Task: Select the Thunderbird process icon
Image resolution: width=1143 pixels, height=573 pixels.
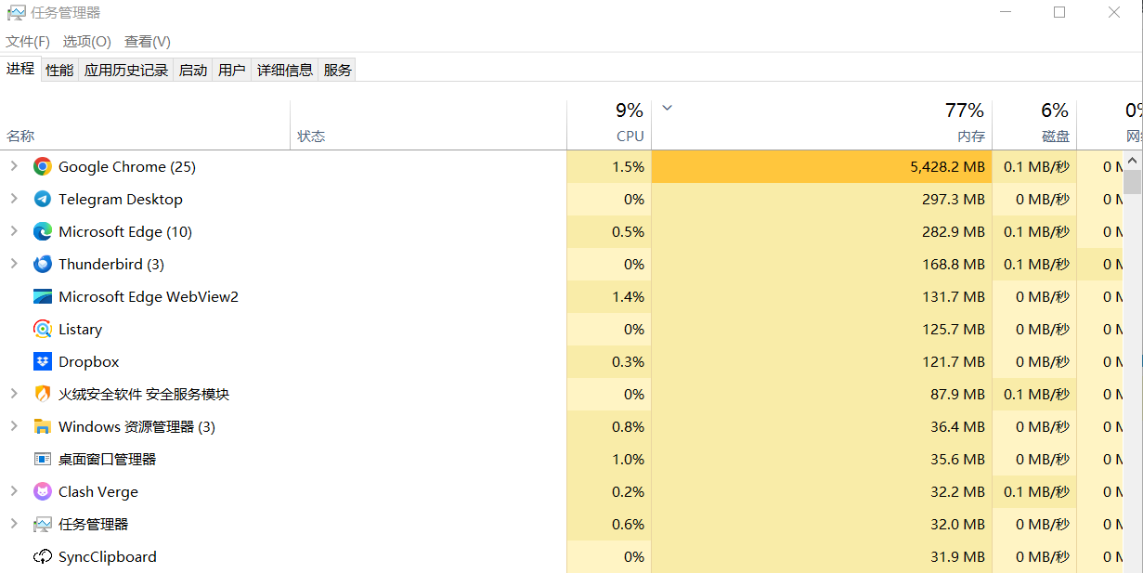Action: click(x=43, y=265)
